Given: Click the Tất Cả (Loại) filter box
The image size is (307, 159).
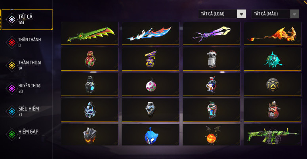Looking at the screenshot, I should 222,14.
